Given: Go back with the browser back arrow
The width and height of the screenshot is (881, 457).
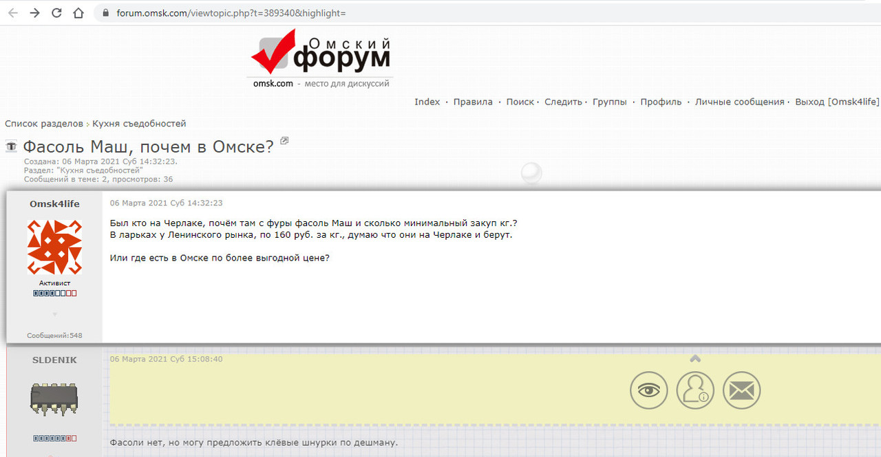Looking at the screenshot, I should (12, 13).
